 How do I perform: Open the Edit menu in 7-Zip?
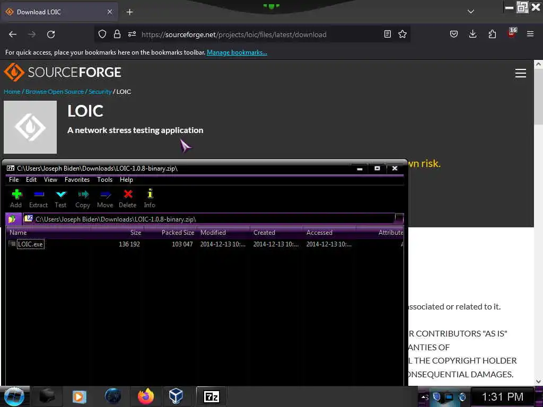pos(31,180)
